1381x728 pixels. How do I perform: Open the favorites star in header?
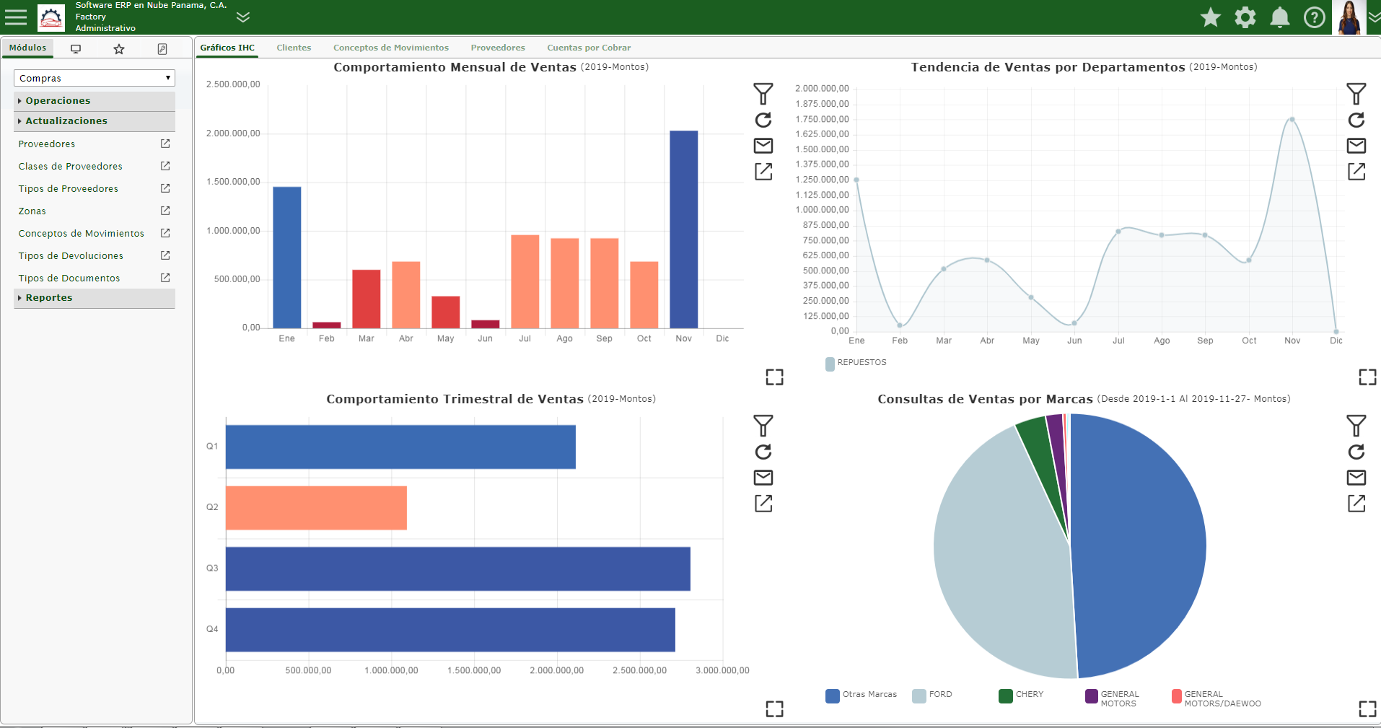click(x=1211, y=17)
